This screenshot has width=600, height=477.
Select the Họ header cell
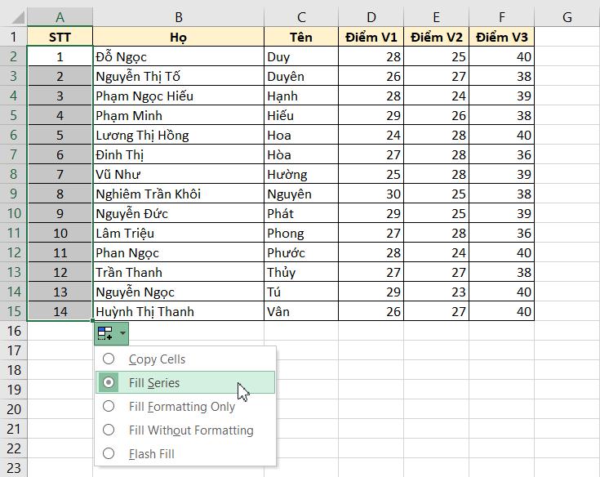coord(178,37)
